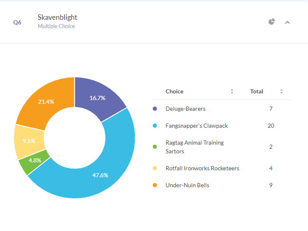
Task: Select the 9.5% yellow donut segment
Action: pos(29,141)
